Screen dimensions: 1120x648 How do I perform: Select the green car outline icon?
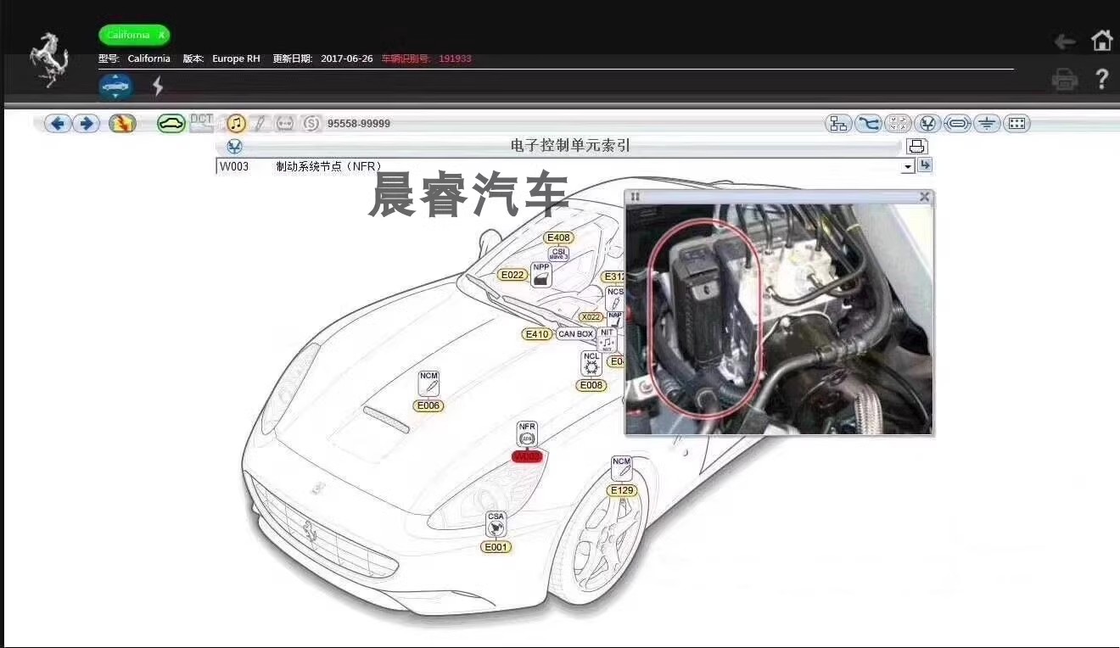click(x=171, y=124)
